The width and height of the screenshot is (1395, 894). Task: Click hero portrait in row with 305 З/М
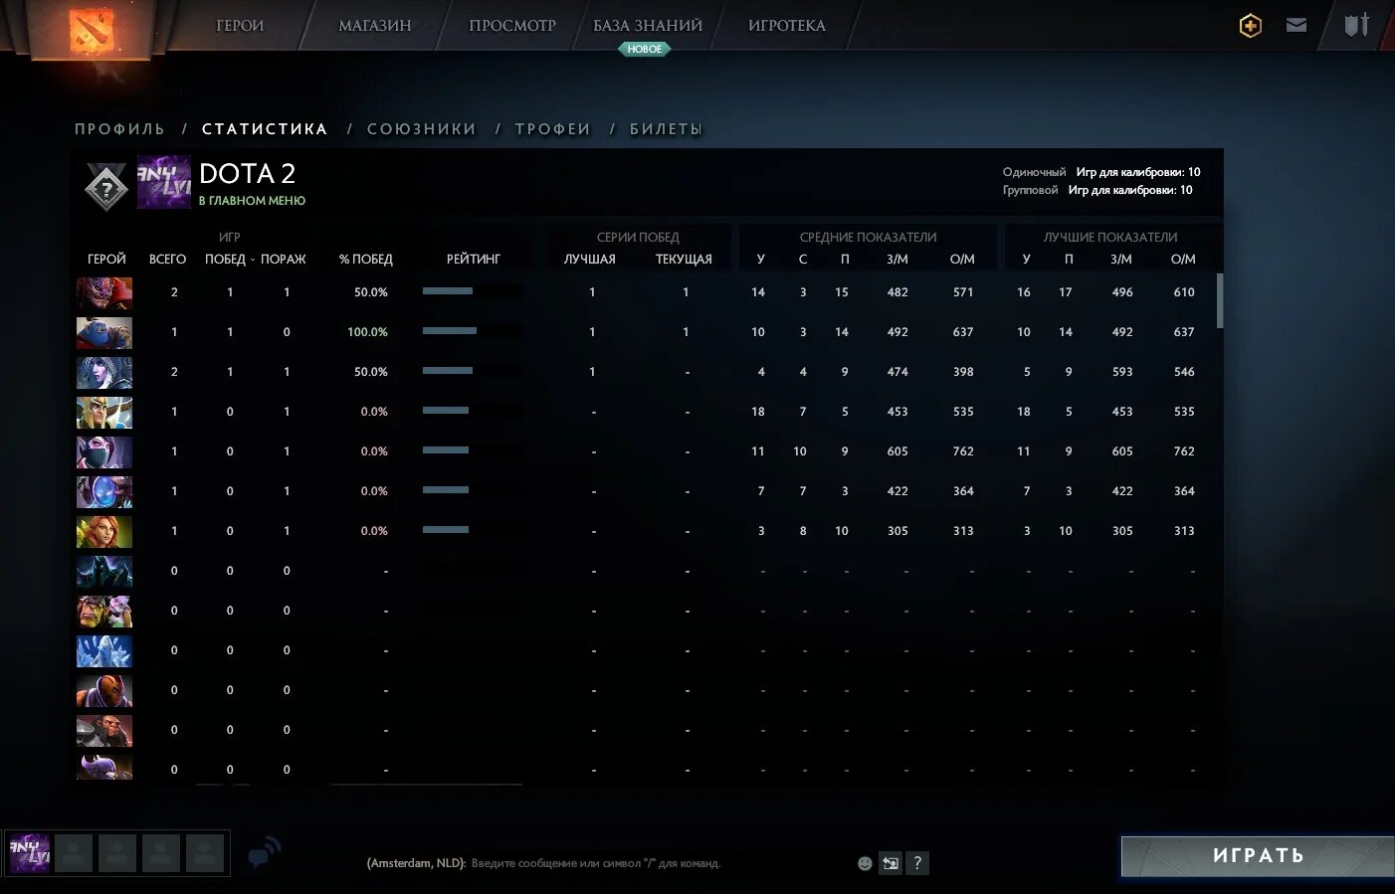[104, 531]
